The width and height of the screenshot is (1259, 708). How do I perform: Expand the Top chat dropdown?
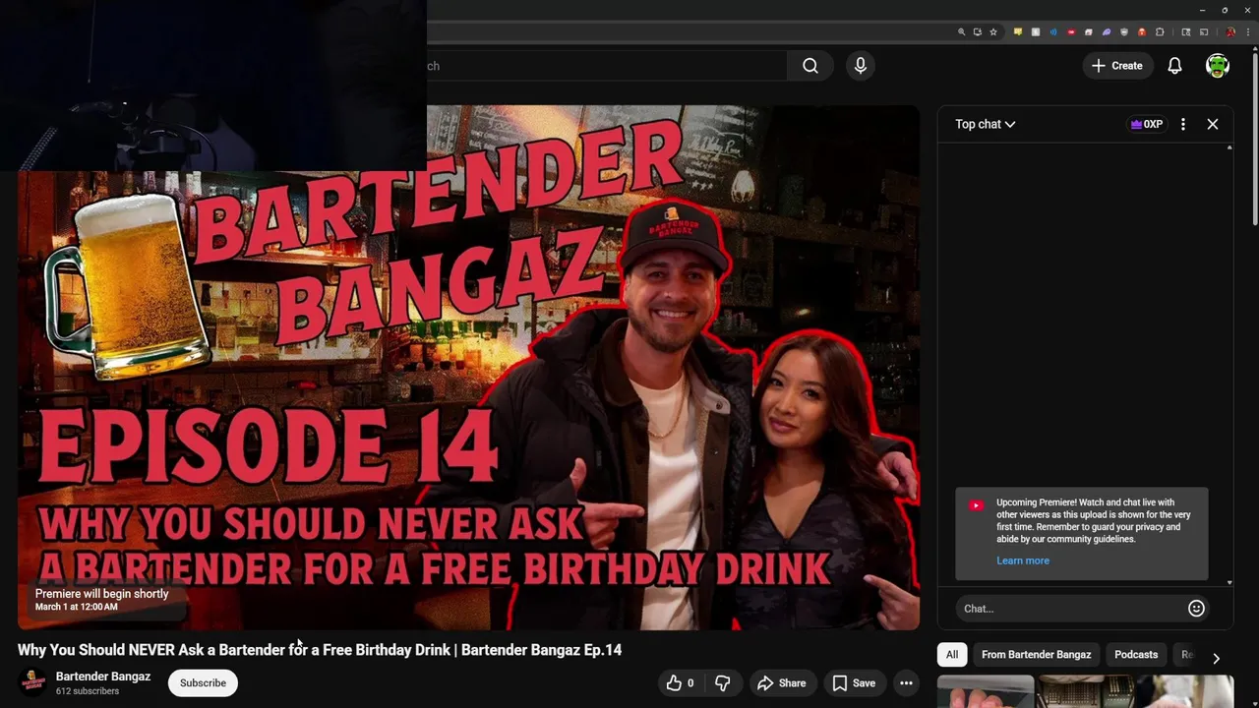[x=985, y=124]
